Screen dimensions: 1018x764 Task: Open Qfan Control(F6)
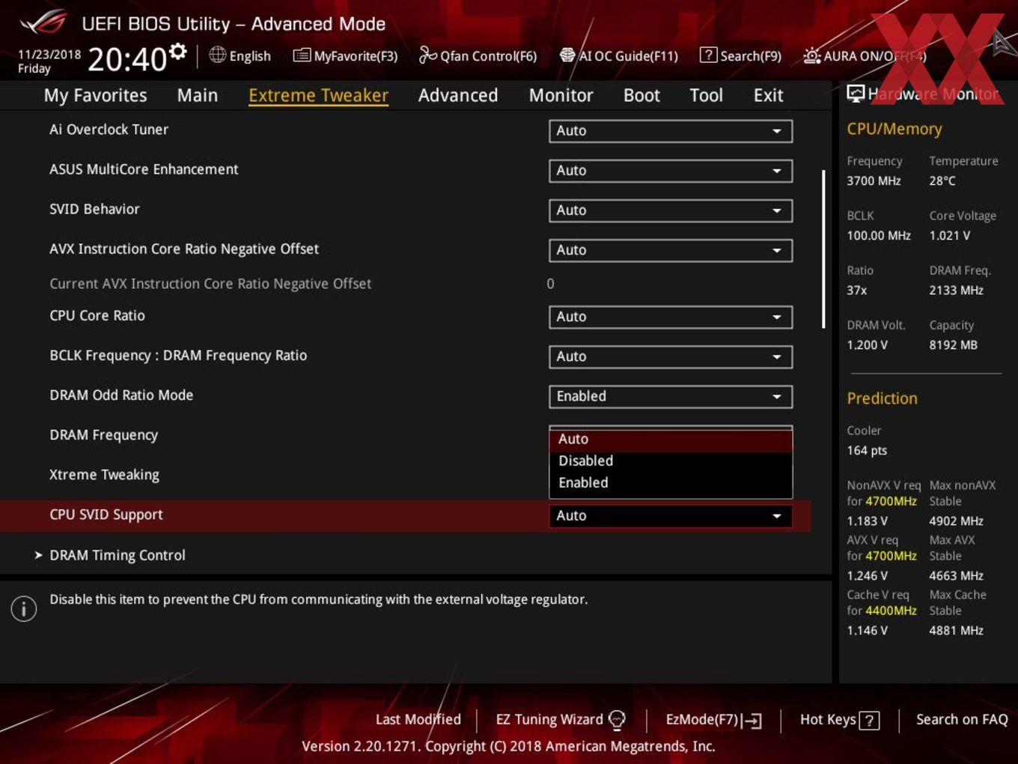point(478,55)
